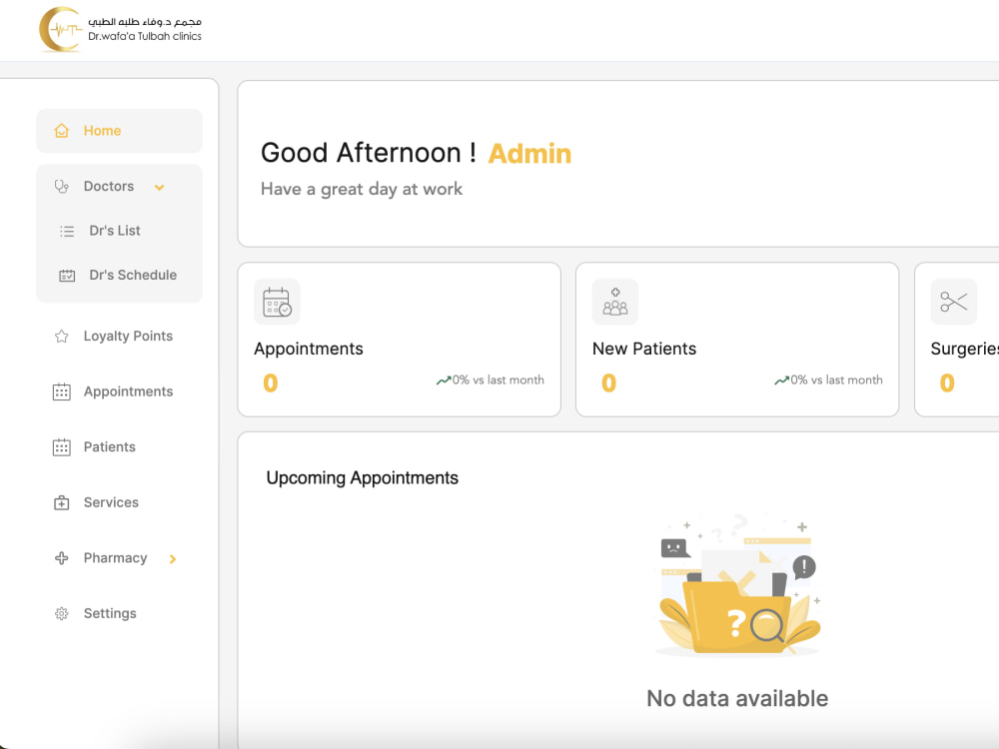Click Have a great day at work text
The height and width of the screenshot is (749, 999).
pos(362,189)
